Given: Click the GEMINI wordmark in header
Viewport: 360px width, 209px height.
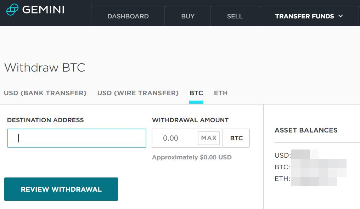Looking at the screenshot, I should [x=43, y=10].
